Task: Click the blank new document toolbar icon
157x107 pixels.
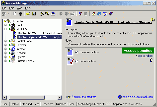Action: tap(15, 14)
